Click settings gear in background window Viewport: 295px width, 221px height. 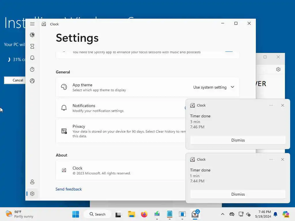click(278, 69)
